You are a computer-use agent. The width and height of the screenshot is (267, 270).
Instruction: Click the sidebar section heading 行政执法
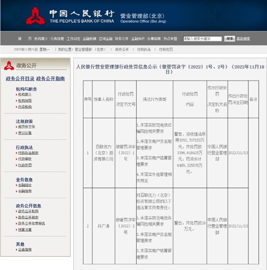[x=24, y=147]
